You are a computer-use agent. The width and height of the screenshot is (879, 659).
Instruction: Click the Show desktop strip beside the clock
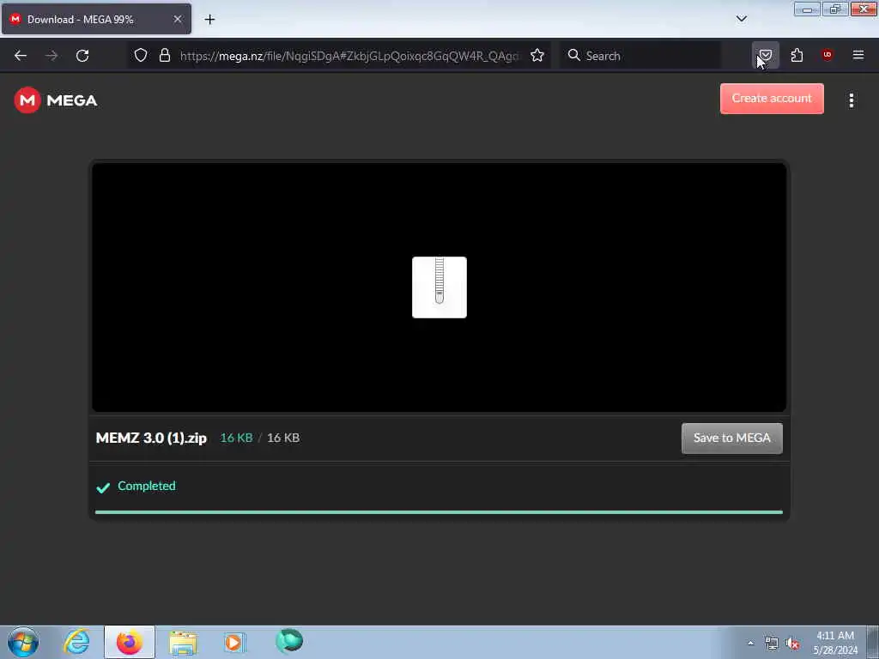(873, 642)
